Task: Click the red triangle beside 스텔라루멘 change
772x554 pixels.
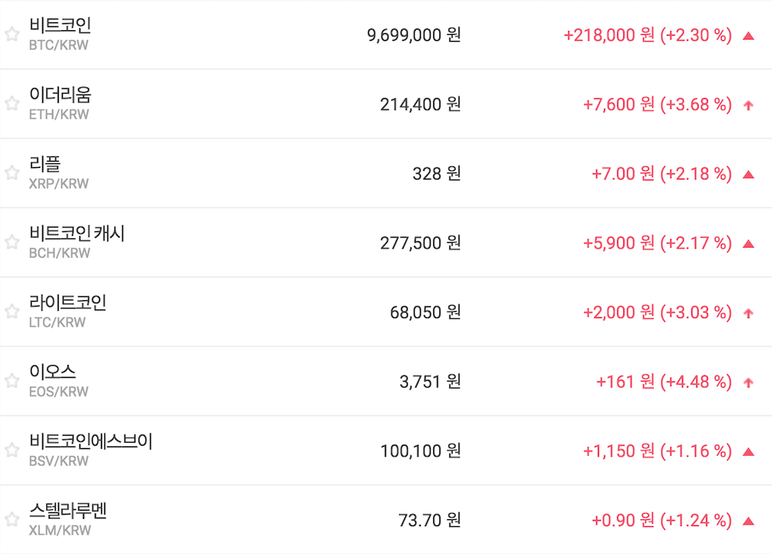Action: [748, 521]
